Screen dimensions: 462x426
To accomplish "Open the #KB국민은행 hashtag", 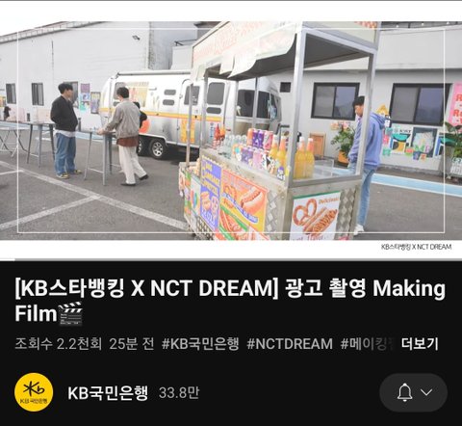I will [x=200, y=344].
